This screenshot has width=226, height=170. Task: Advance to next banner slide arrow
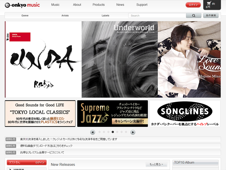(x=133, y=132)
